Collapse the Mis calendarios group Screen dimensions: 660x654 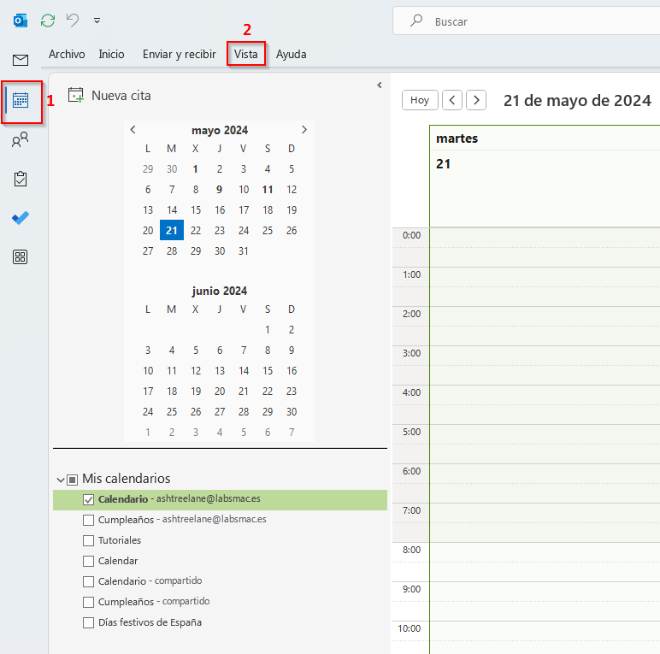click(x=61, y=480)
